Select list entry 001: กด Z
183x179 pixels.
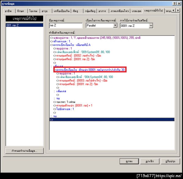24,25
